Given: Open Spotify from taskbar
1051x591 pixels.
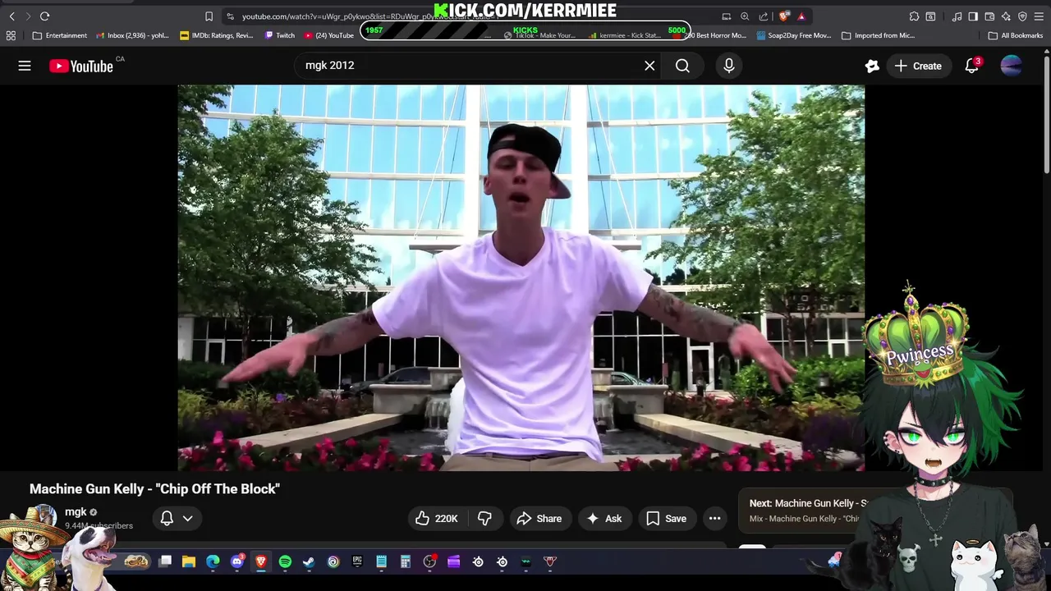Looking at the screenshot, I should tap(285, 561).
